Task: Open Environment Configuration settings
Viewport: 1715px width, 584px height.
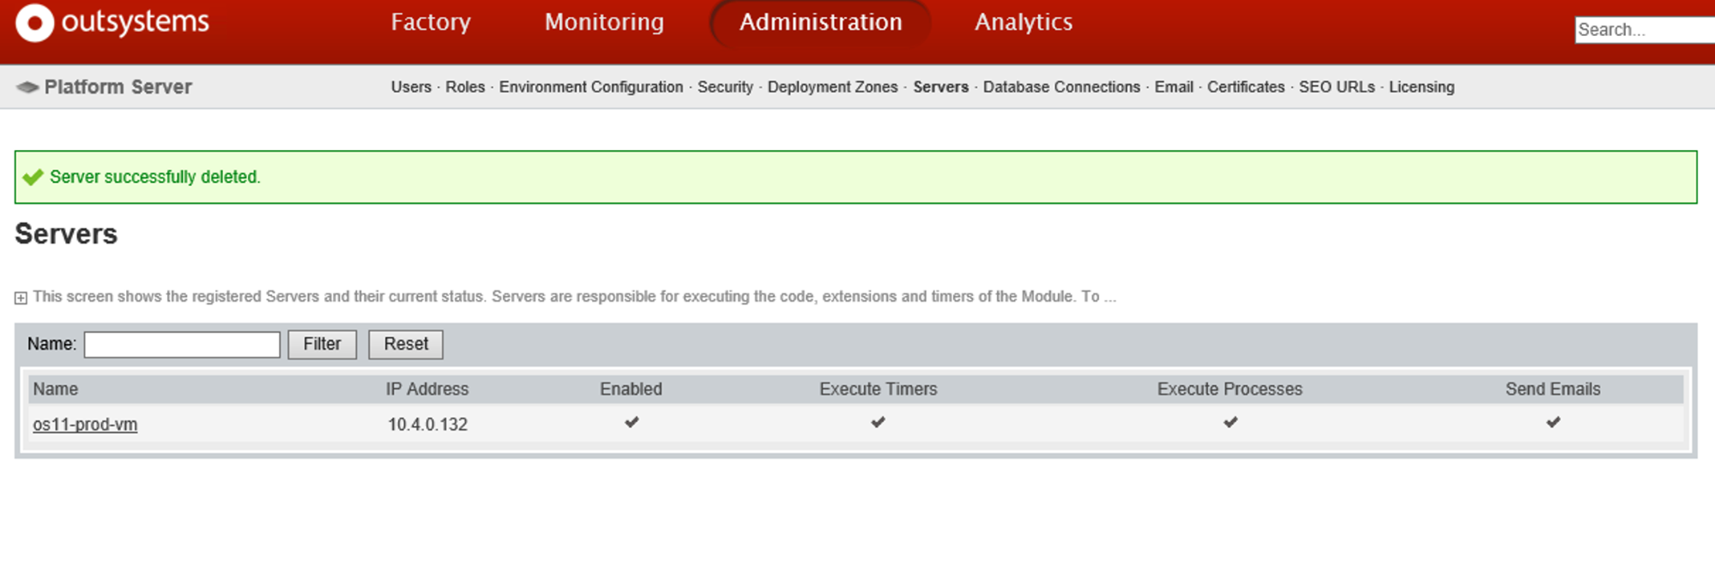Action: coord(591,87)
